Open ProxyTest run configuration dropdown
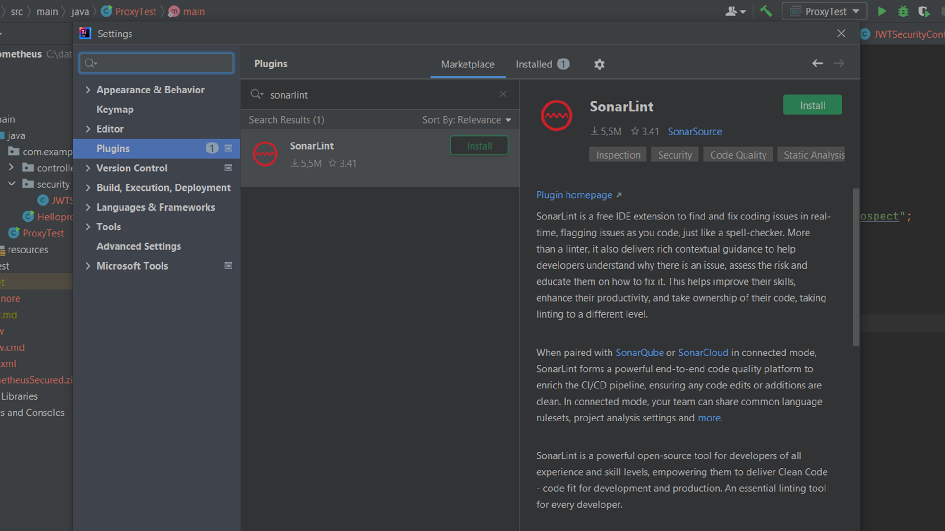 click(825, 11)
